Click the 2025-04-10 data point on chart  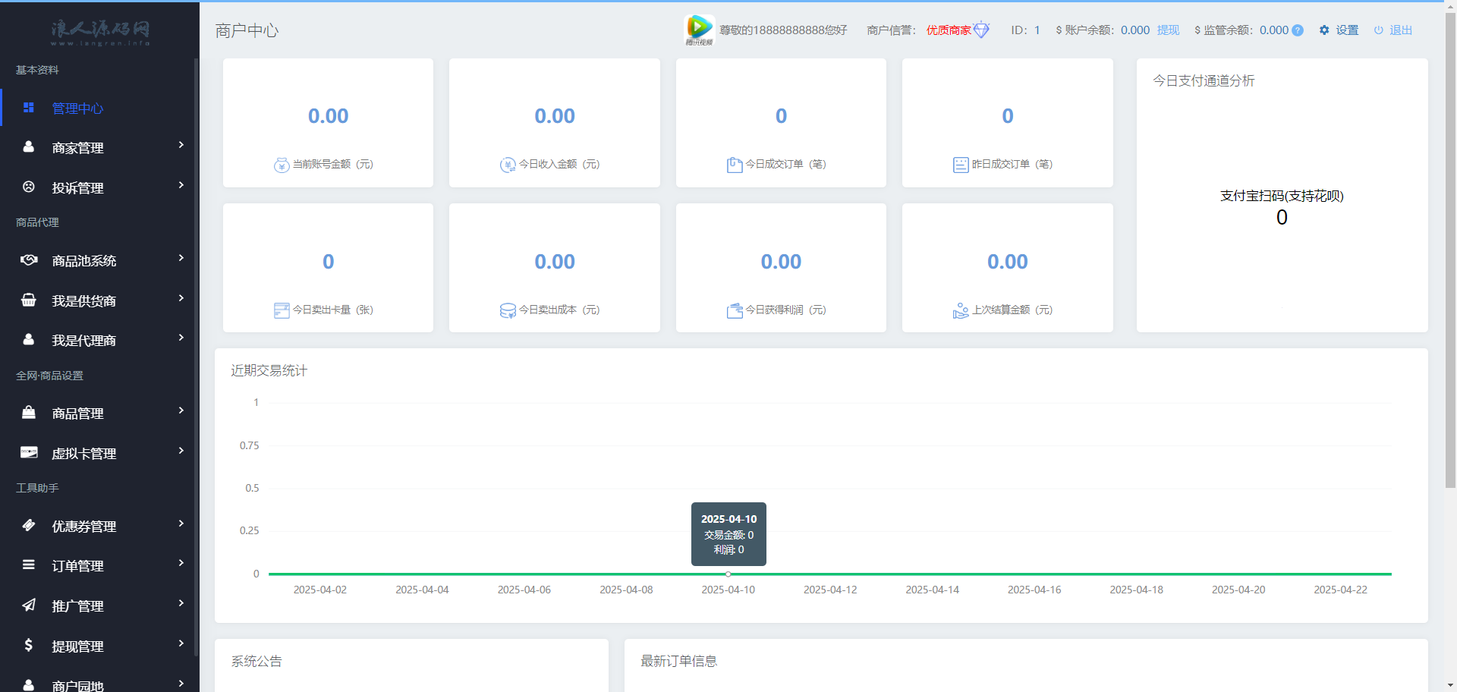pos(728,574)
